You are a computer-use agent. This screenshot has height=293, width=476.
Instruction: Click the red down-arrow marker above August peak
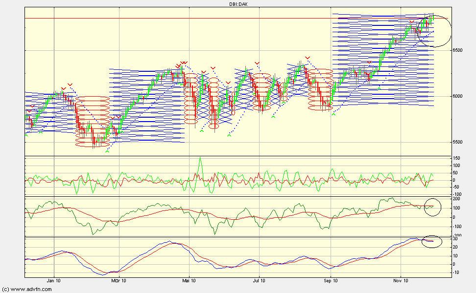(x=307, y=58)
